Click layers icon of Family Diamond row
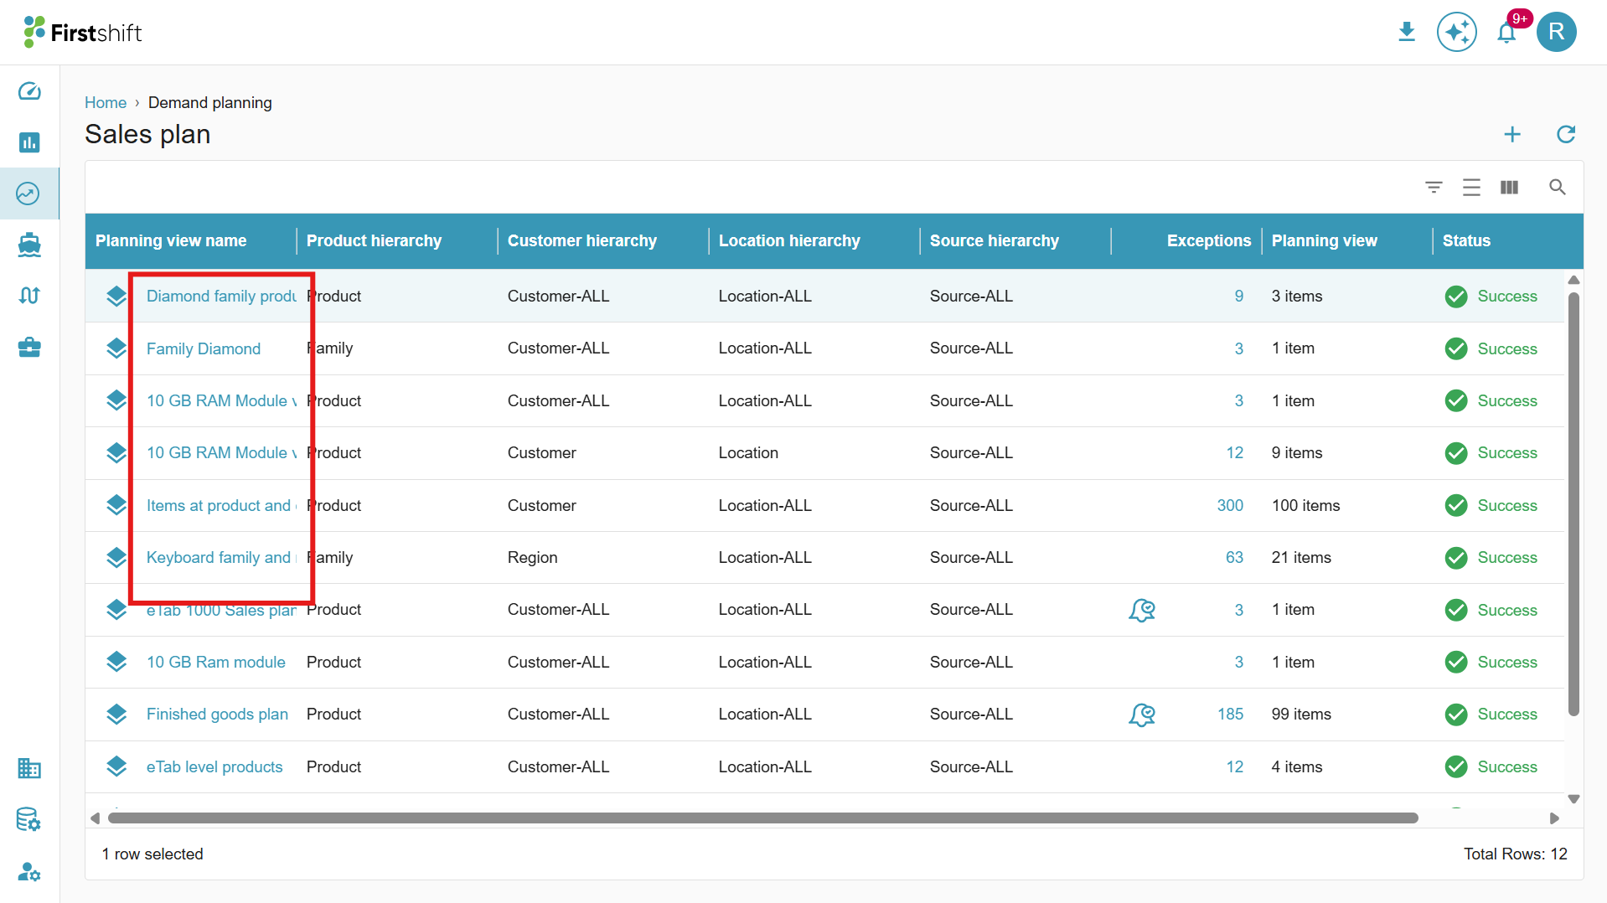 (x=116, y=348)
